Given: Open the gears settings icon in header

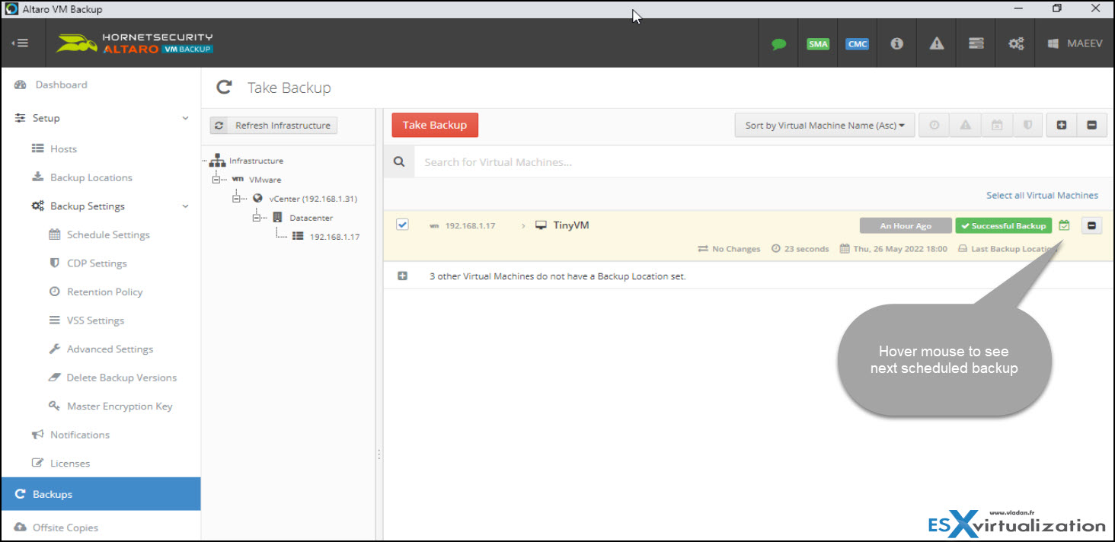Looking at the screenshot, I should click(1016, 43).
